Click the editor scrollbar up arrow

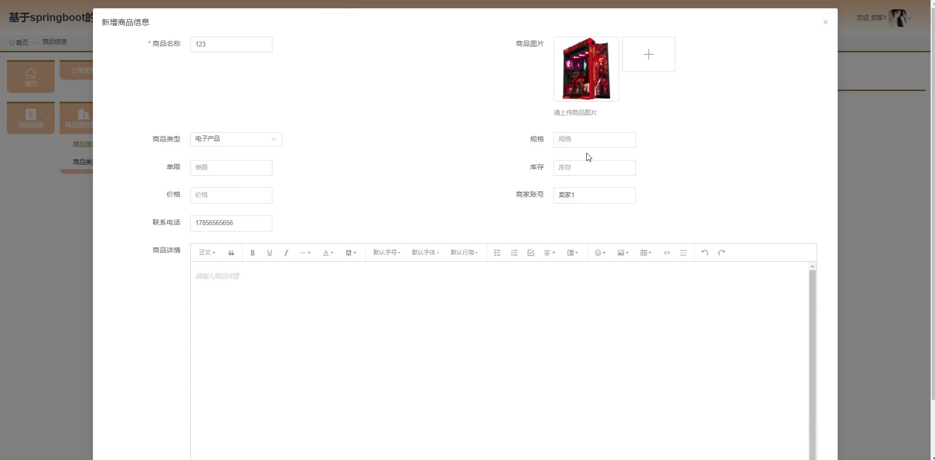pos(812,266)
